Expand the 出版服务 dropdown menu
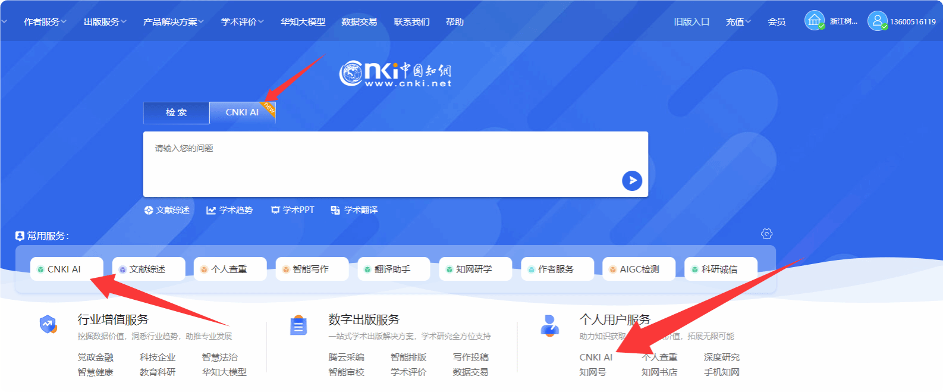943x392 pixels. [105, 22]
